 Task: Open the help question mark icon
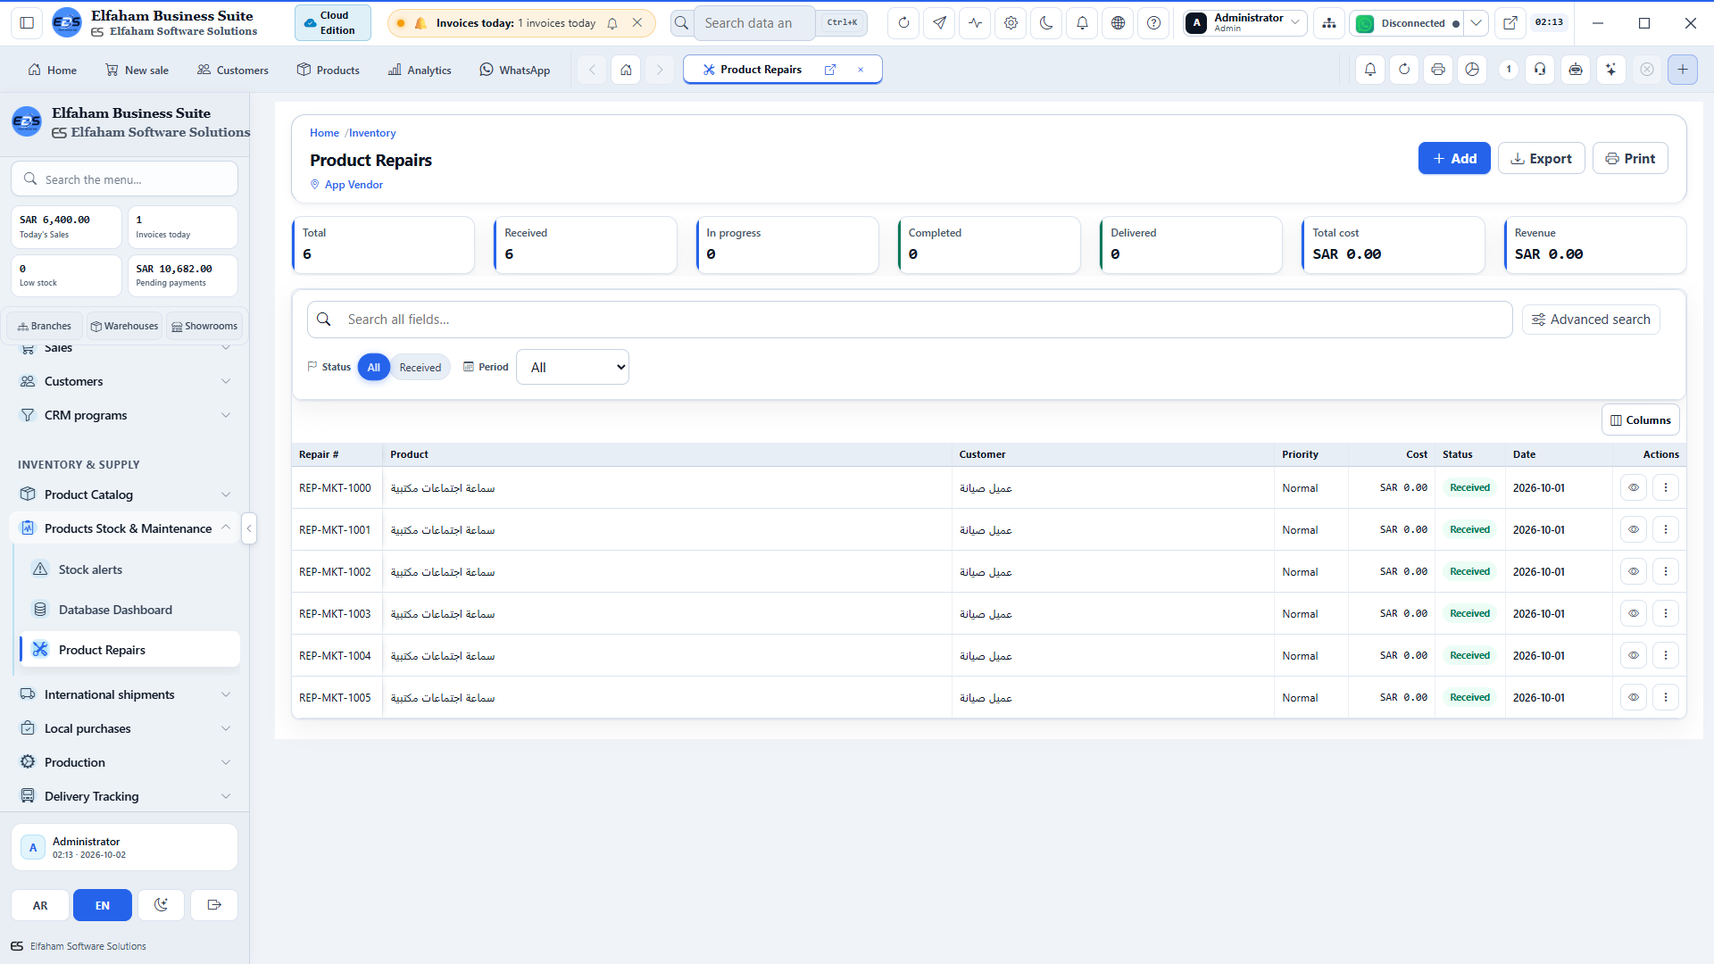1153,23
